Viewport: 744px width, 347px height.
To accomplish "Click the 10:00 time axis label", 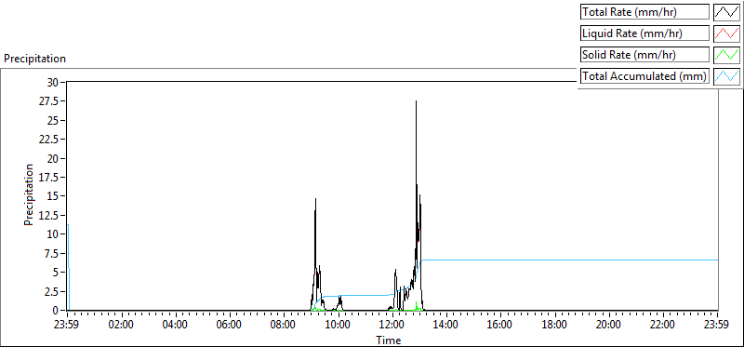I will (x=339, y=325).
